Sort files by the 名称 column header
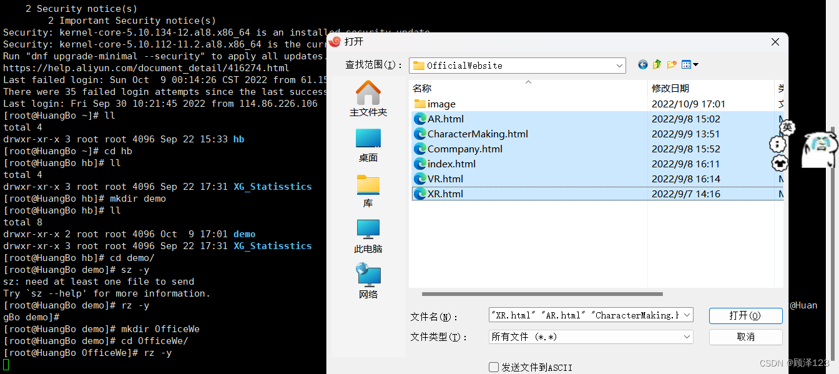This screenshot has width=839, height=374. [423, 88]
